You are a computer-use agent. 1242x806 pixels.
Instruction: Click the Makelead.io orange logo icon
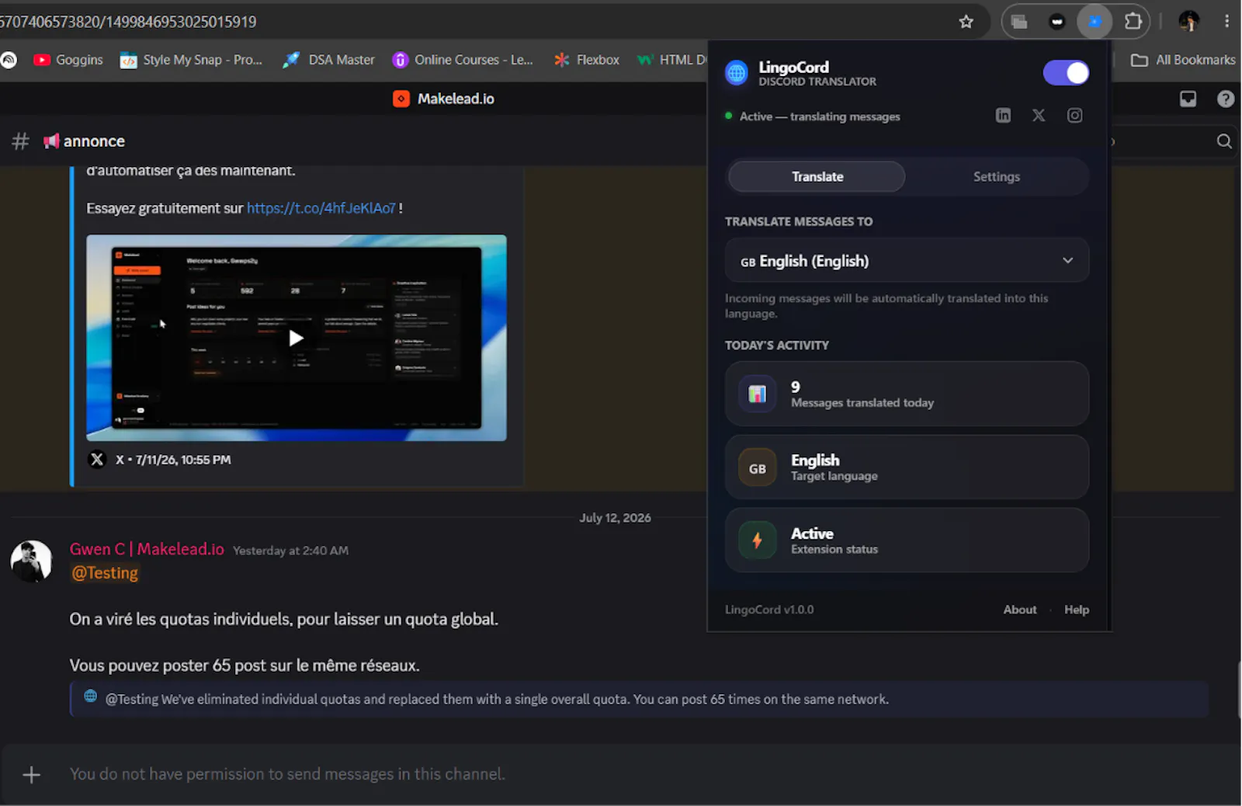(401, 99)
